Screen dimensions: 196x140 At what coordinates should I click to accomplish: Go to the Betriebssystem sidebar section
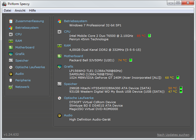[x=27, y=28]
